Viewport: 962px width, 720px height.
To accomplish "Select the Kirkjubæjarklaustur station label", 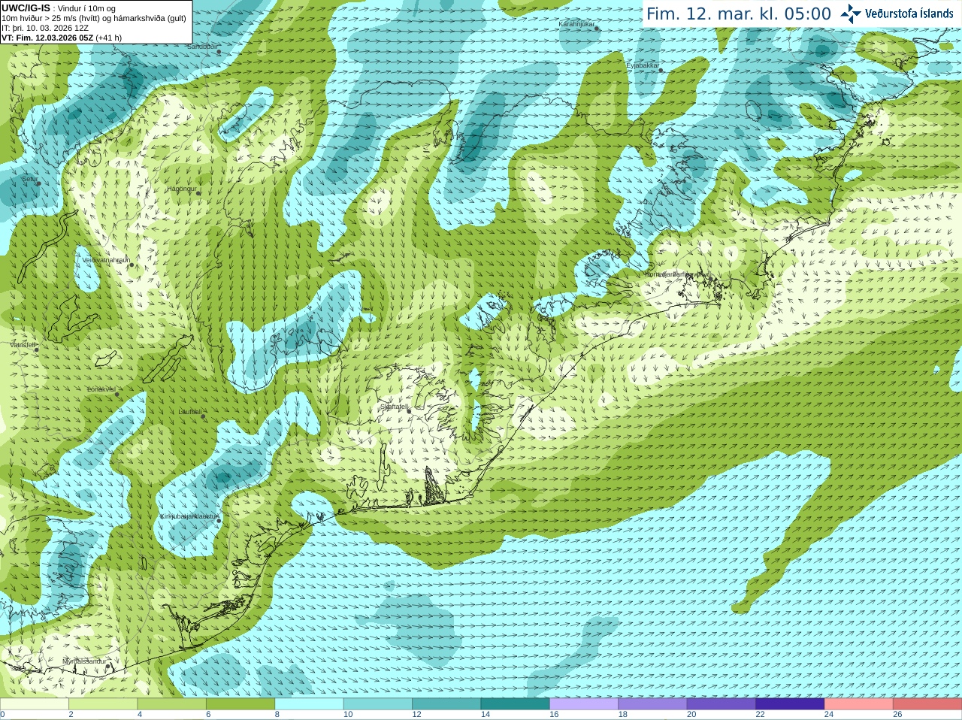I will coord(189,516).
